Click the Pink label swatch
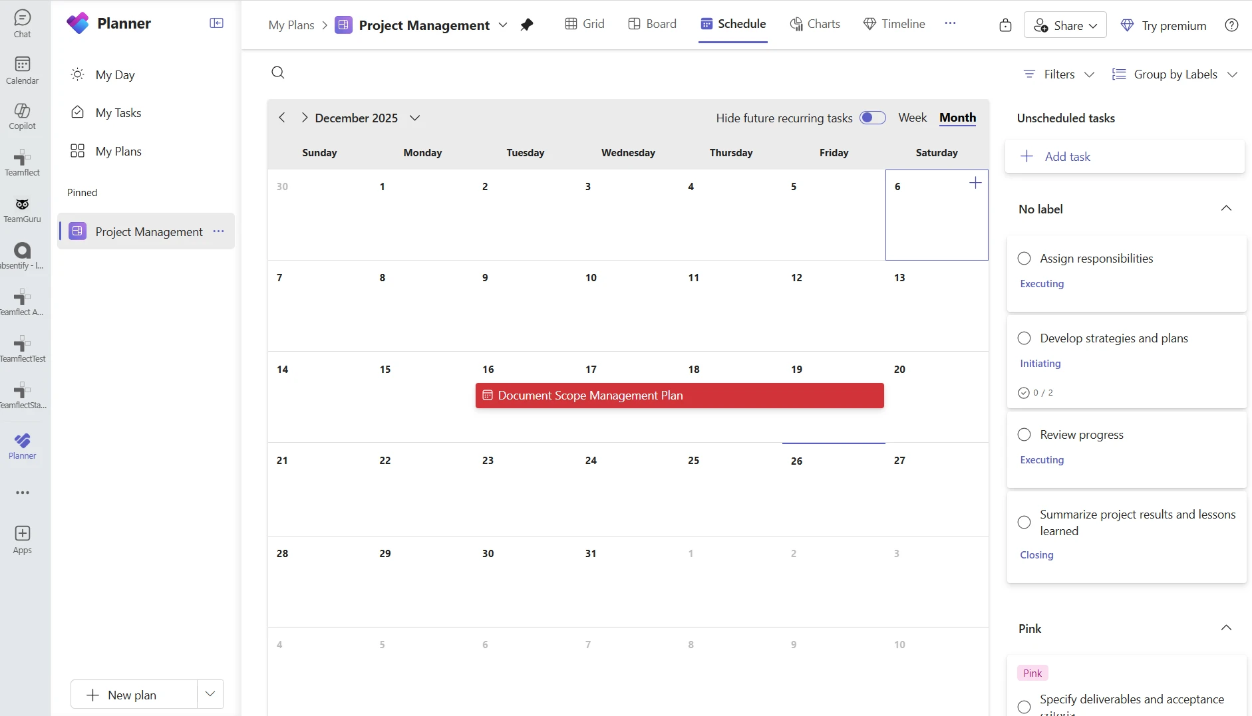This screenshot has height=716, width=1252. pyautogui.click(x=1032, y=672)
